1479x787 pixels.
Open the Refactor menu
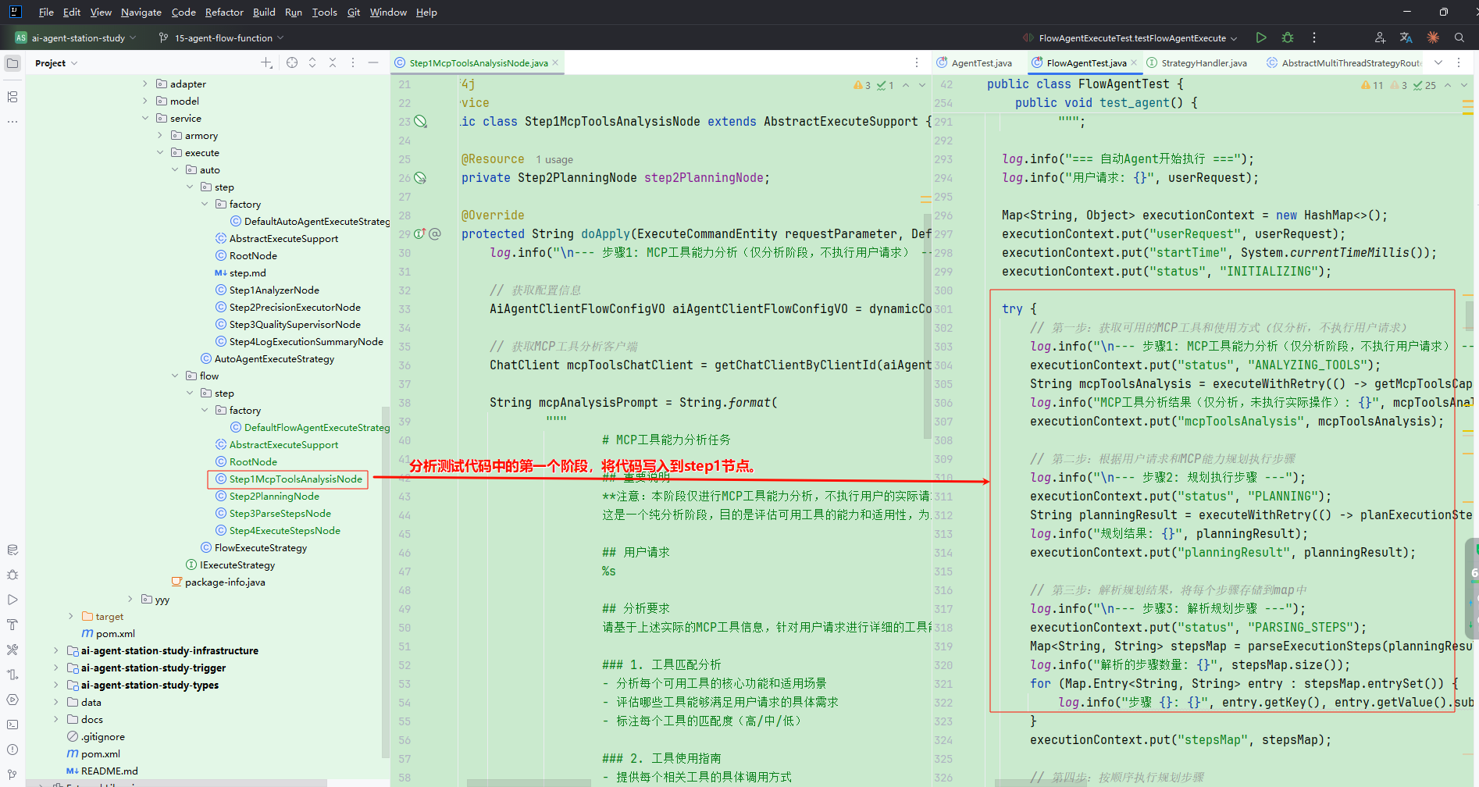pyautogui.click(x=224, y=12)
